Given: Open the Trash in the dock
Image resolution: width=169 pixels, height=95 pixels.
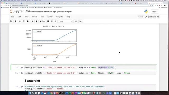Looking at the screenshot, I should coord(139,93).
